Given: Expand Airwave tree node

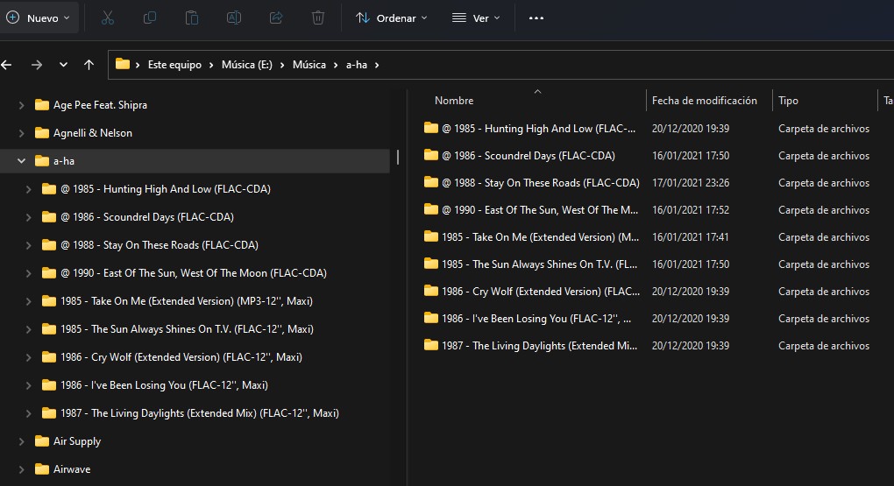Looking at the screenshot, I should pyautogui.click(x=21, y=469).
